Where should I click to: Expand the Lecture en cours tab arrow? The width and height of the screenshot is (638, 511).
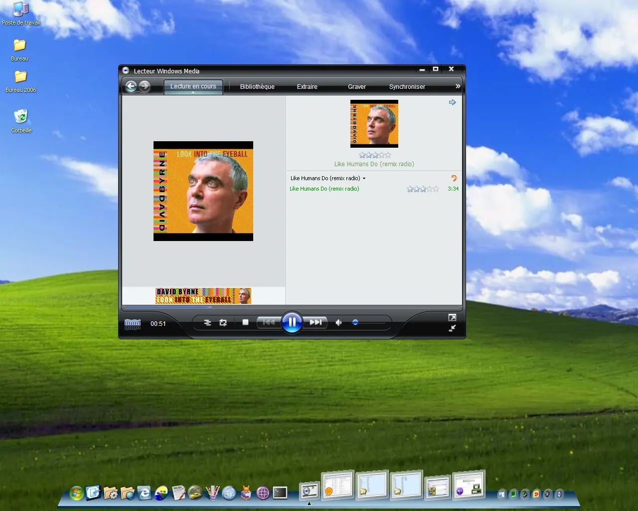[x=193, y=93]
